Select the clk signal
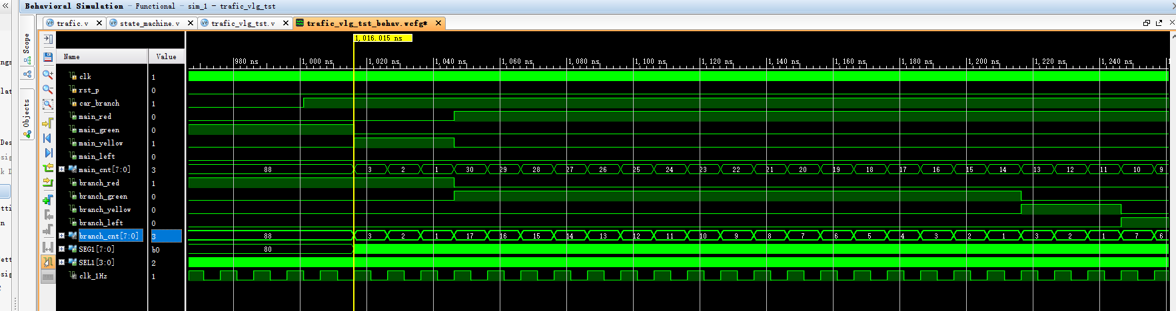 coord(85,76)
